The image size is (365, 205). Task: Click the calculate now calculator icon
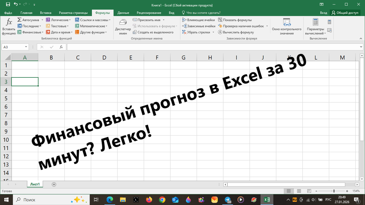click(x=329, y=22)
